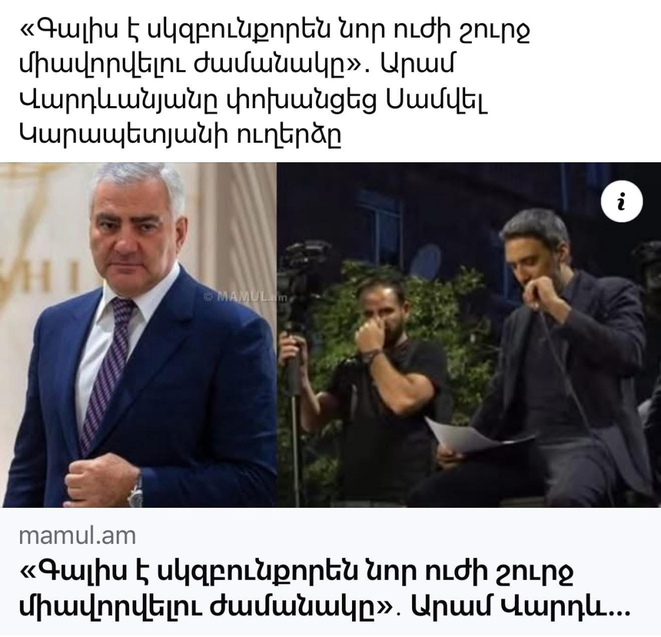Image resolution: width=661 pixels, height=637 pixels.
Task: Tap the info icon on the preview image
Action: coord(621,201)
